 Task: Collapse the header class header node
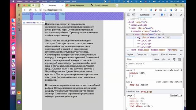[x=131, y=31]
